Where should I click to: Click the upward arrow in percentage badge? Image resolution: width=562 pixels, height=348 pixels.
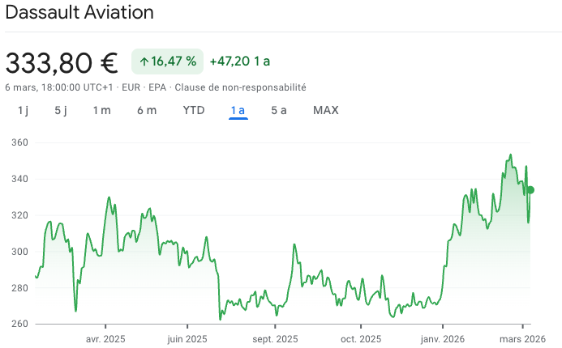coord(144,62)
